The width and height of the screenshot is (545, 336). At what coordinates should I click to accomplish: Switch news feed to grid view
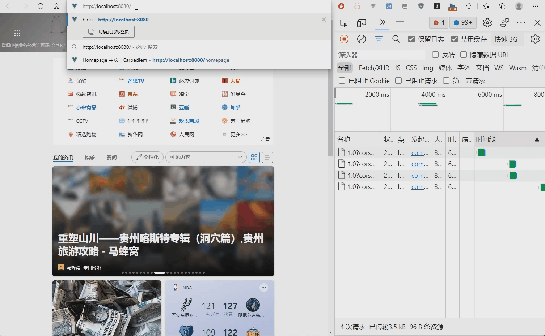254,157
